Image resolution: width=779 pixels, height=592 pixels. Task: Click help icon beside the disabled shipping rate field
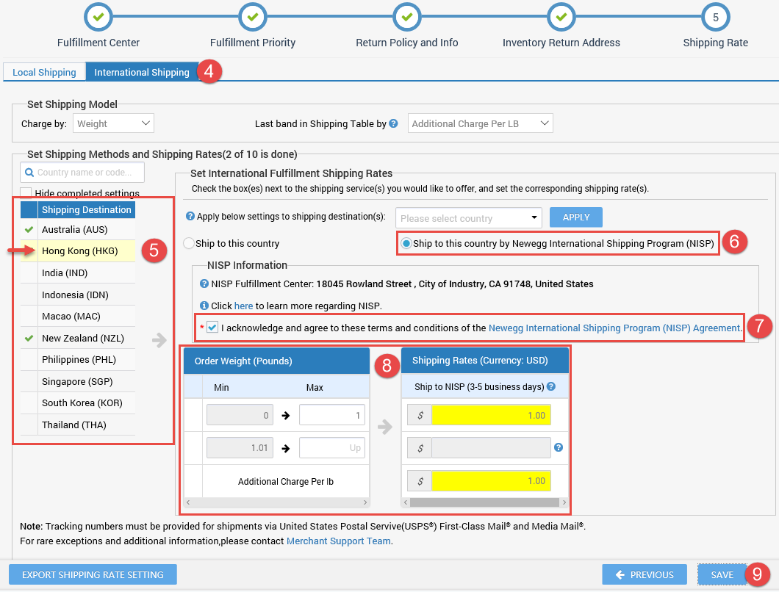(559, 447)
